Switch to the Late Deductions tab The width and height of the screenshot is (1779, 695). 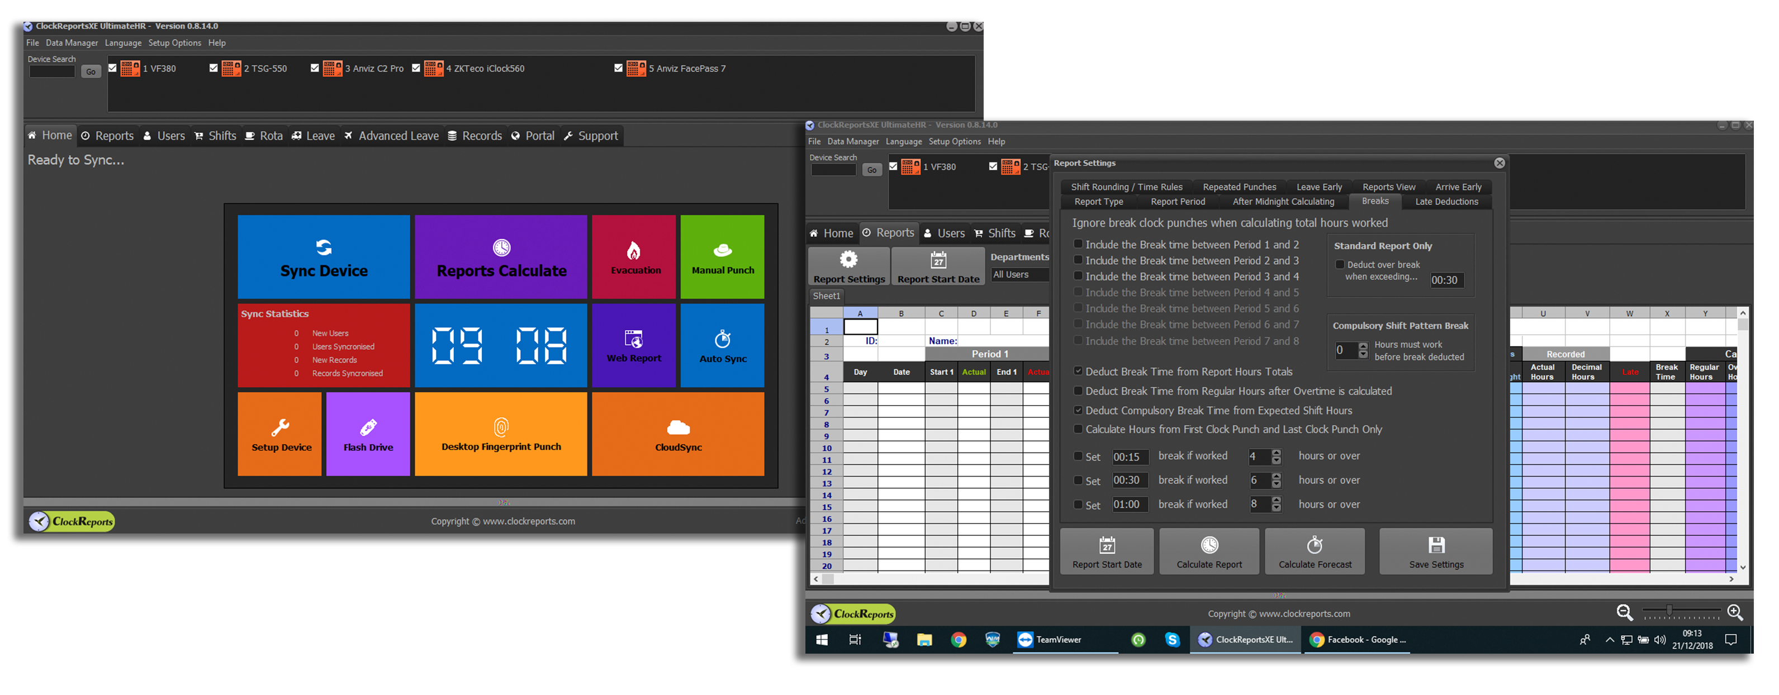[x=1446, y=202]
